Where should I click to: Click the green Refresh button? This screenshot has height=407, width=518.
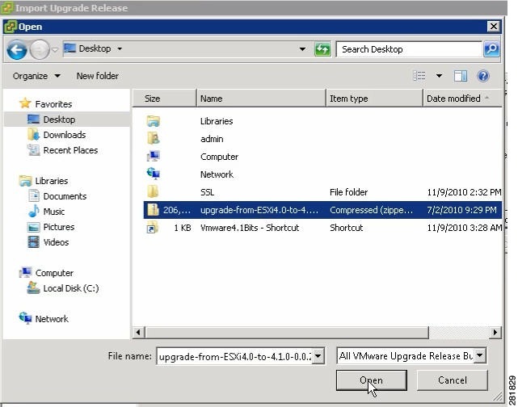322,49
